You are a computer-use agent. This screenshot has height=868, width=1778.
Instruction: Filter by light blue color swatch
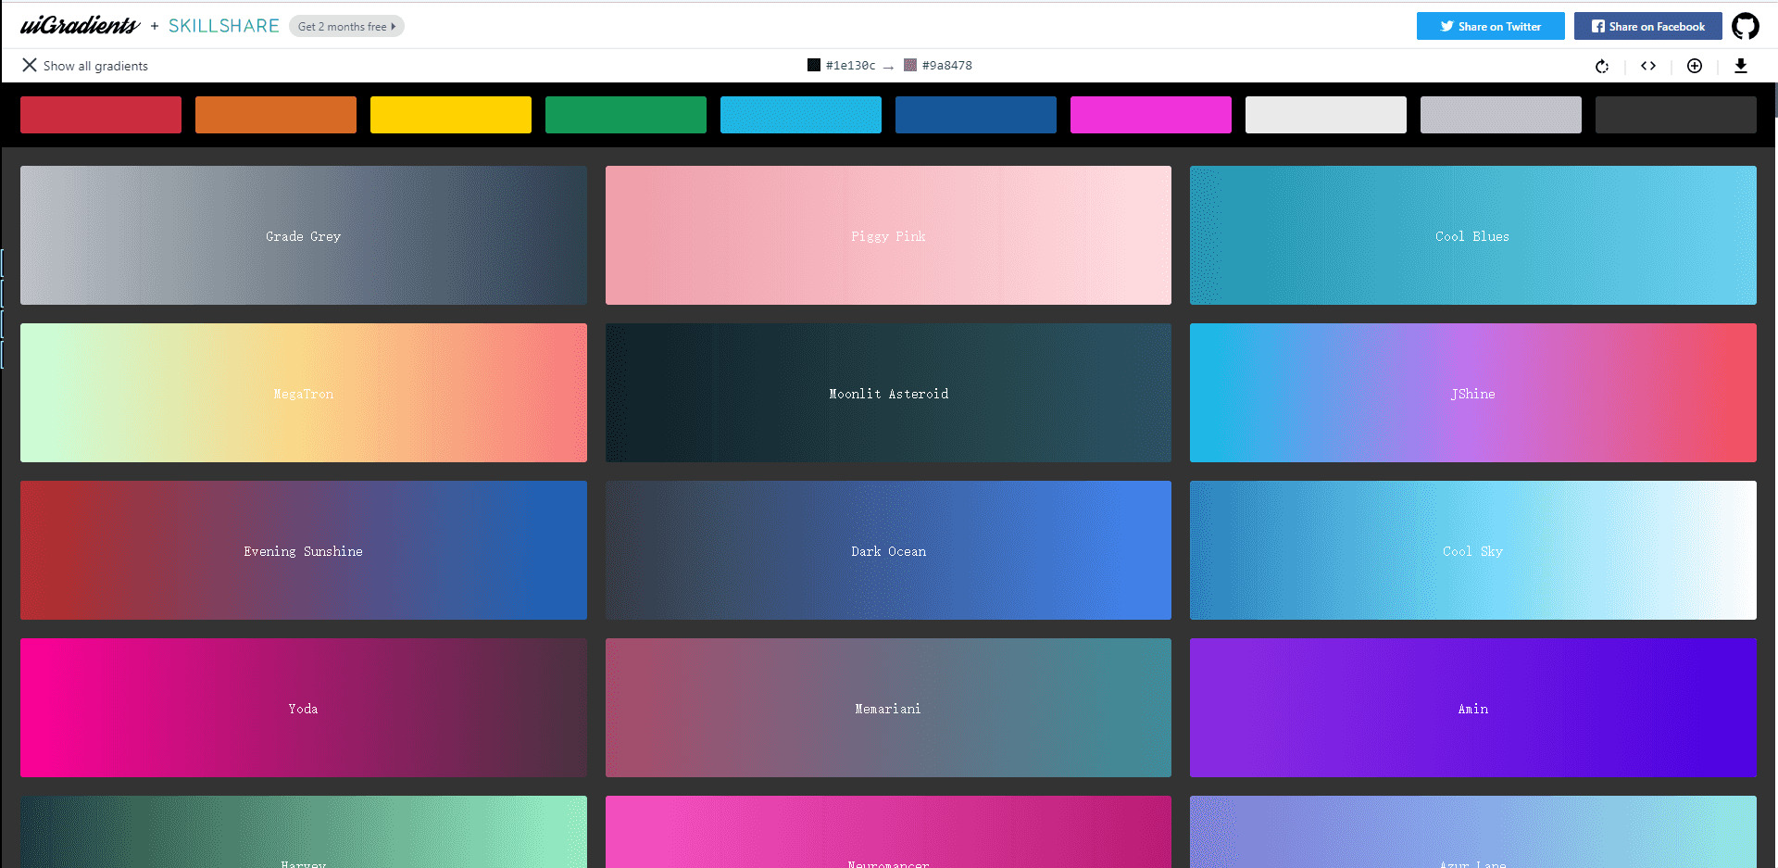click(x=801, y=115)
